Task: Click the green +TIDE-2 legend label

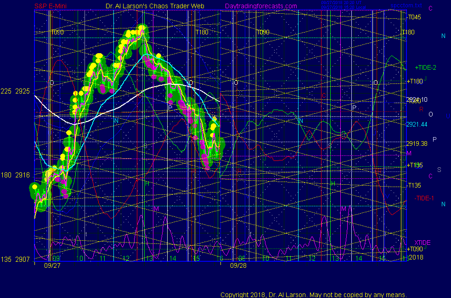Action: [x=425, y=67]
